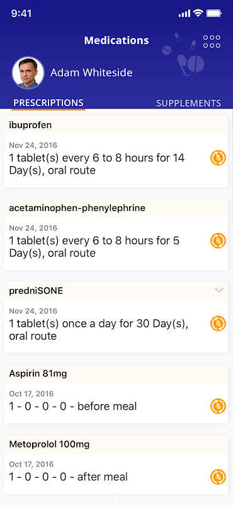
Task: Select the Aspirin 81mg card title
Action: coord(38,374)
